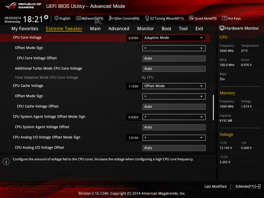Viewport: 264px width, 198px height.
Task: Open Quick Note(F9)
Action: click(x=205, y=18)
